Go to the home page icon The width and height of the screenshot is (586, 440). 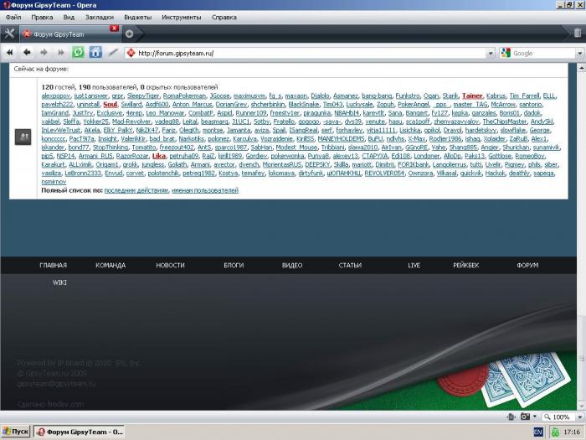(95, 52)
